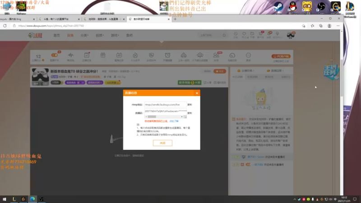Screen dimensions: 361x203
Task: Click the streamer avatar thumbnail
Action: point(40,77)
